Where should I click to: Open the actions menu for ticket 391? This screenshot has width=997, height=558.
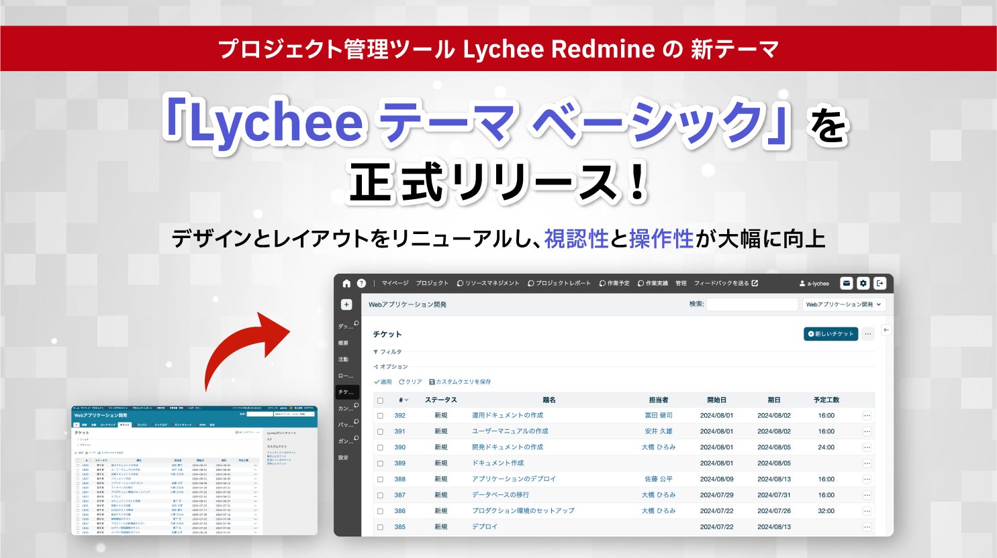(x=867, y=432)
